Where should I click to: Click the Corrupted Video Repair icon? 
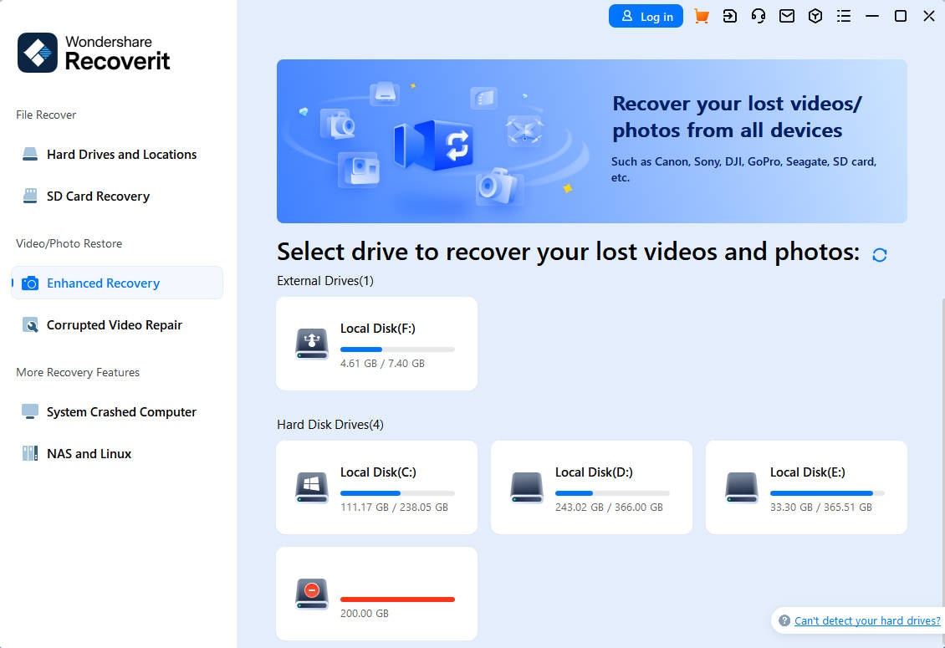click(x=30, y=325)
